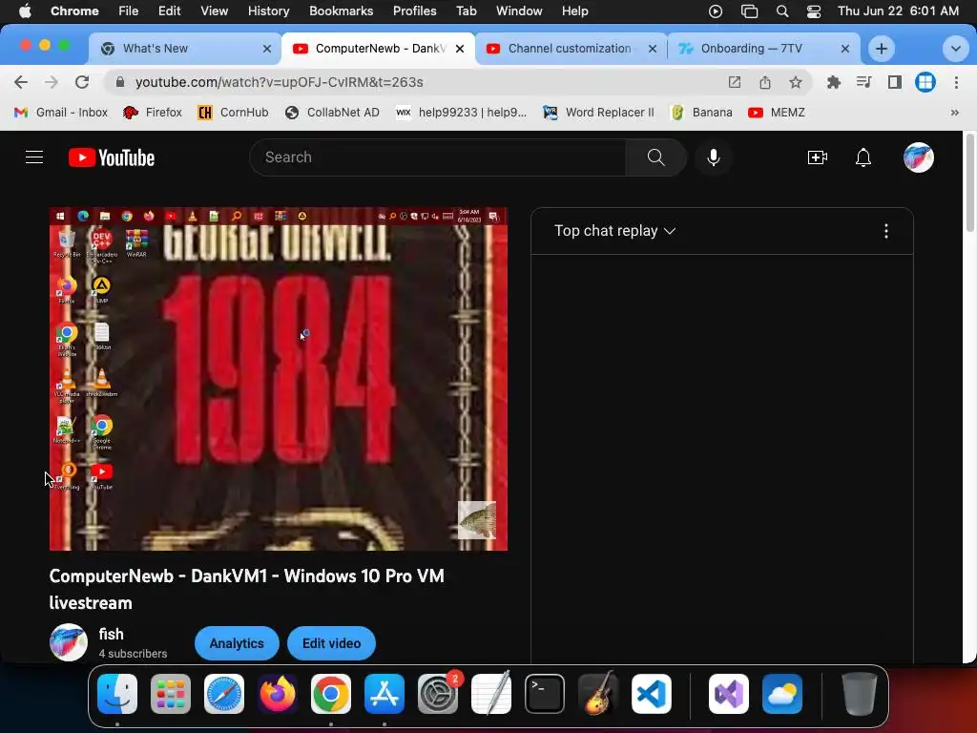Image resolution: width=977 pixels, height=733 pixels.
Task: Click the YouTube search magnifier button
Action: click(655, 157)
